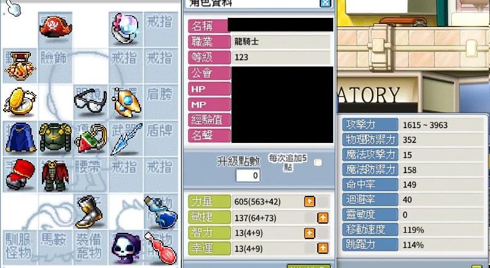This screenshot has width=490, height=268.
Task: Click the flame medal icon
Action: point(20,66)
